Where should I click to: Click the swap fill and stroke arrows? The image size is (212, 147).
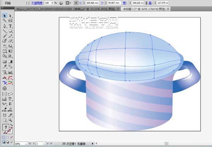[12, 125]
